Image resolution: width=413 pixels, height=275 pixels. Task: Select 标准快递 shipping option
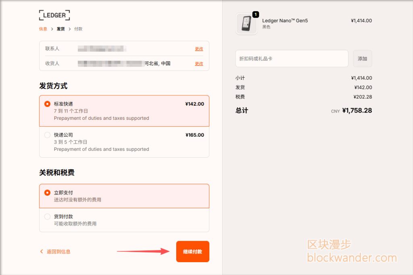(x=124, y=111)
